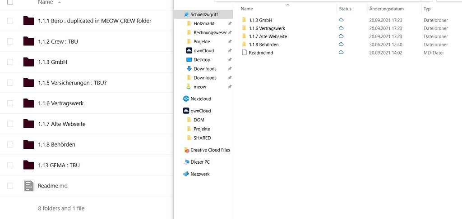Sort Explorer list by Änderungsdatum column
Image resolution: width=462 pixels, height=219 pixels.
386,9
